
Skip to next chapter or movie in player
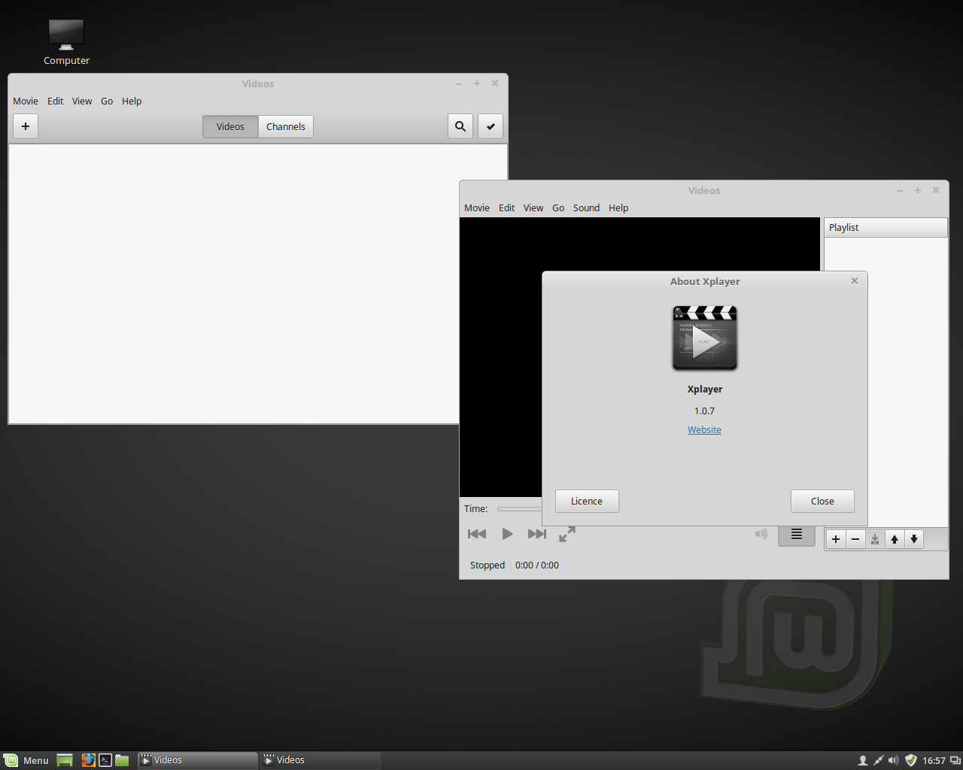(537, 534)
